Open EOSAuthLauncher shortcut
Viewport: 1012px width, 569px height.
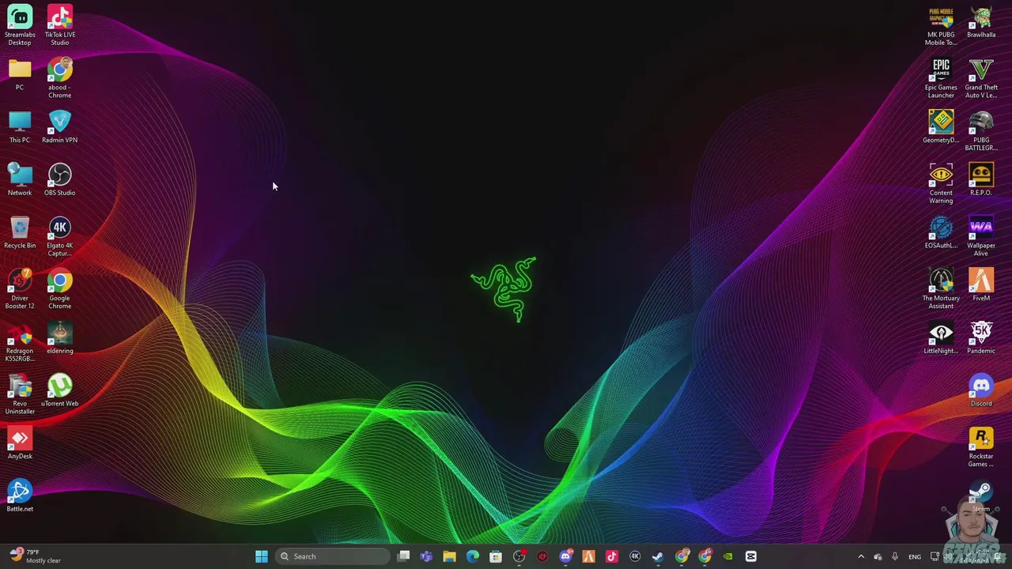(941, 233)
